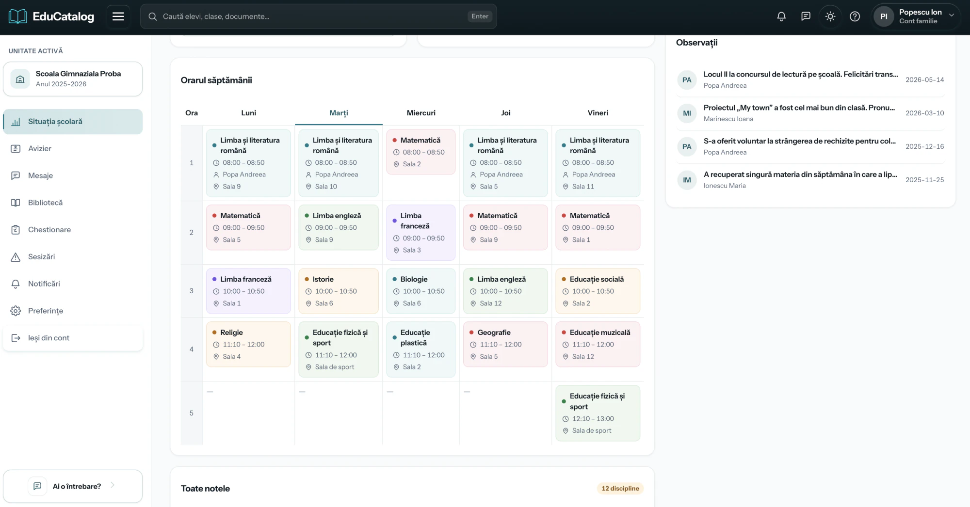
Task: Select the Luni column header
Action: click(249, 113)
